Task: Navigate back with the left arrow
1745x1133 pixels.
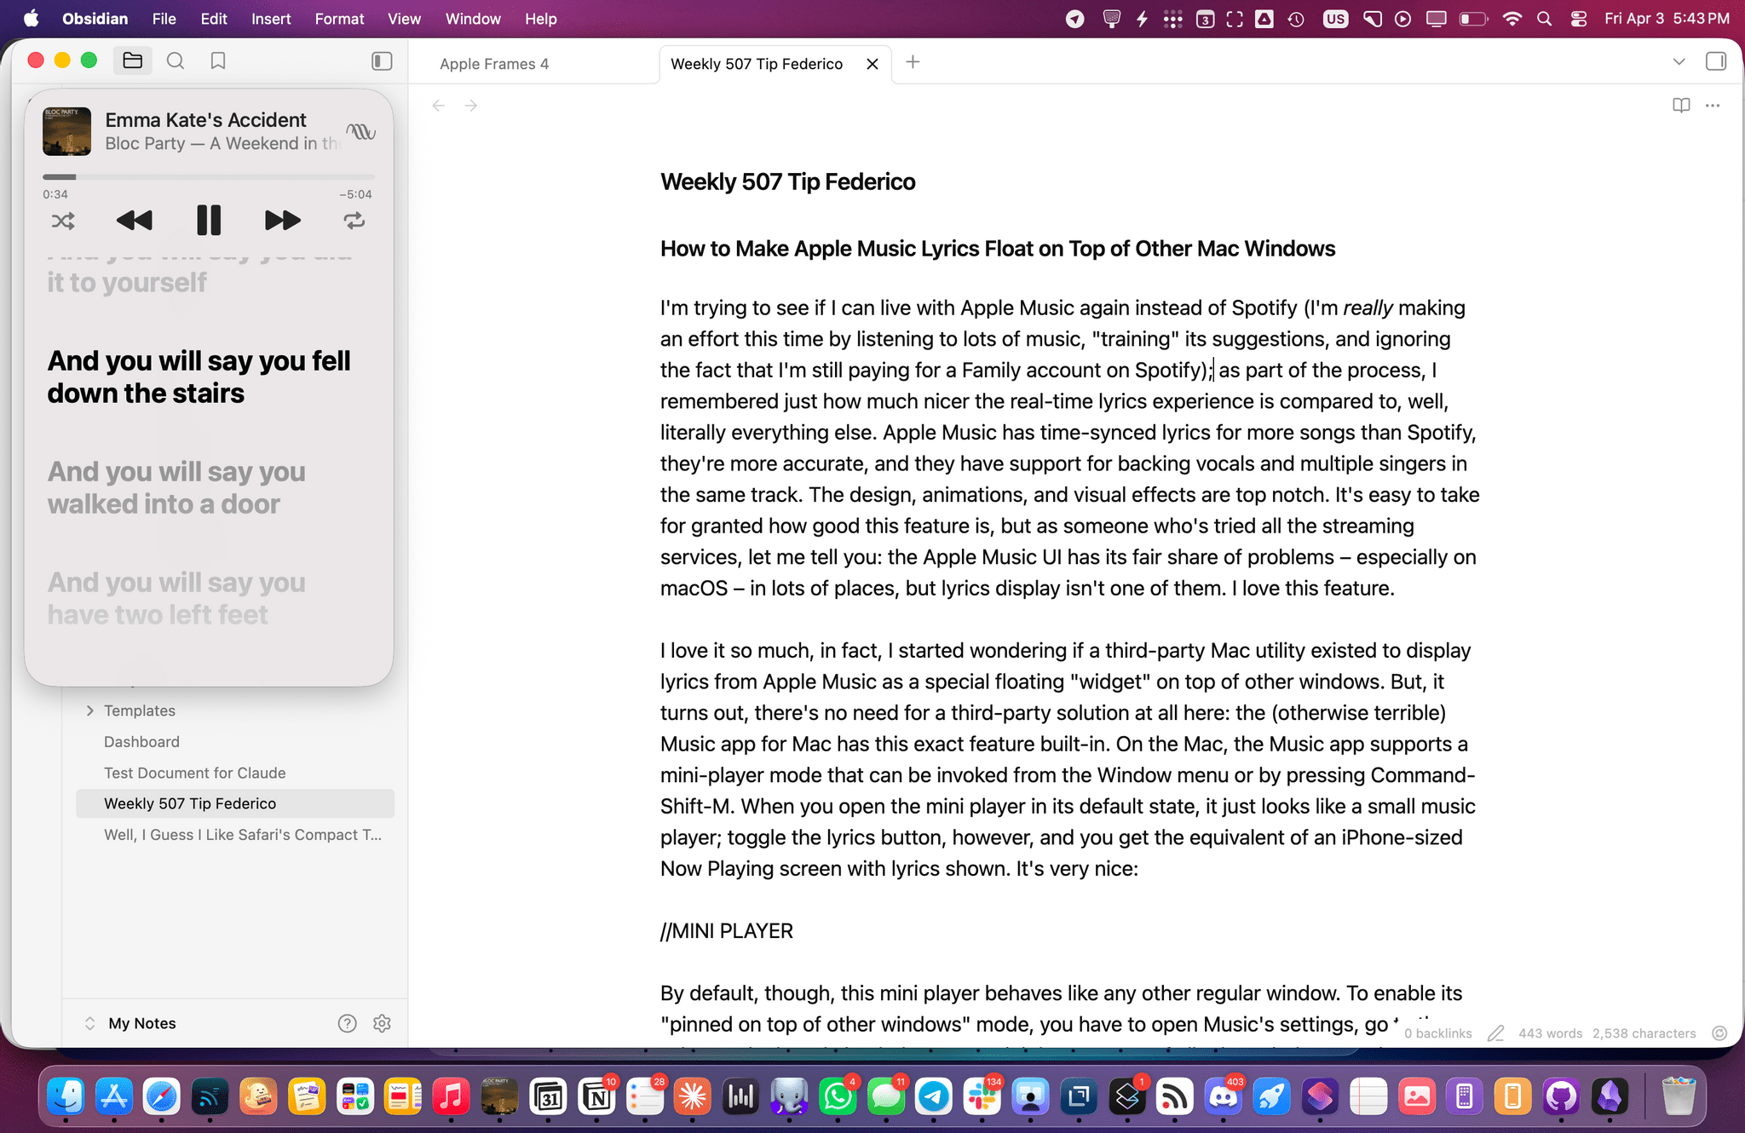Action: [x=438, y=106]
